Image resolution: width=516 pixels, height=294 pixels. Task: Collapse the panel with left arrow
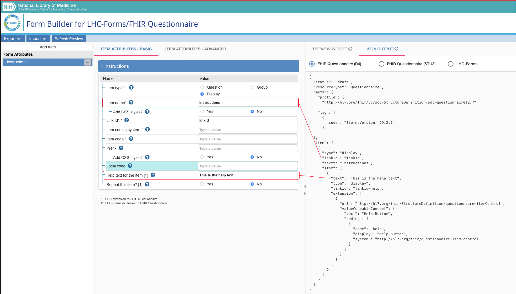click(x=305, y=186)
